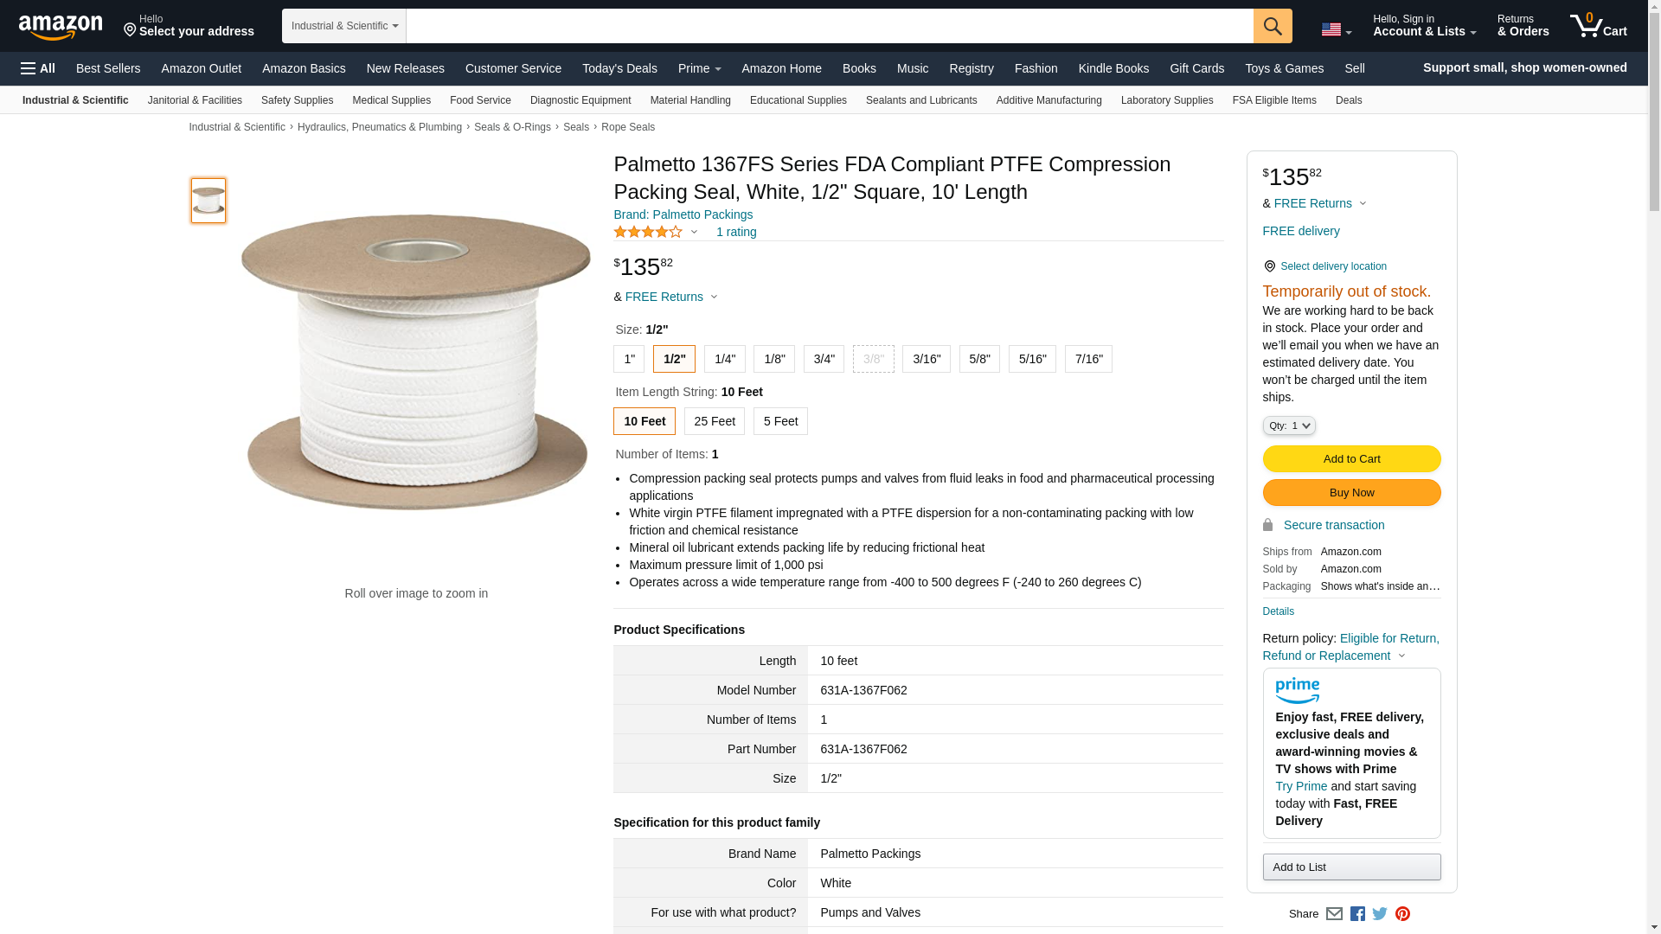
Task: Open the language flag selector
Action: 1336,29
